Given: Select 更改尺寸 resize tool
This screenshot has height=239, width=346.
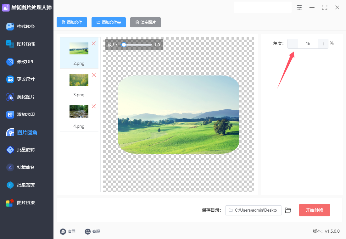Looking at the screenshot, I should pos(26,79).
